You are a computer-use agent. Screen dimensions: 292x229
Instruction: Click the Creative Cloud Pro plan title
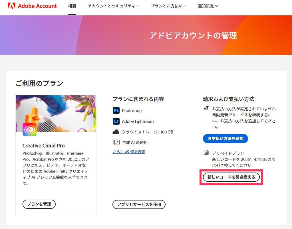pyautogui.click(x=44, y=146)
